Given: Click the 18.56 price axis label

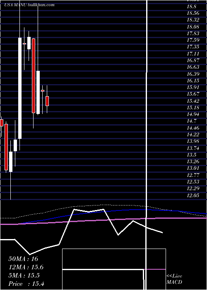Looking at the screenshot, I should 193,13.
